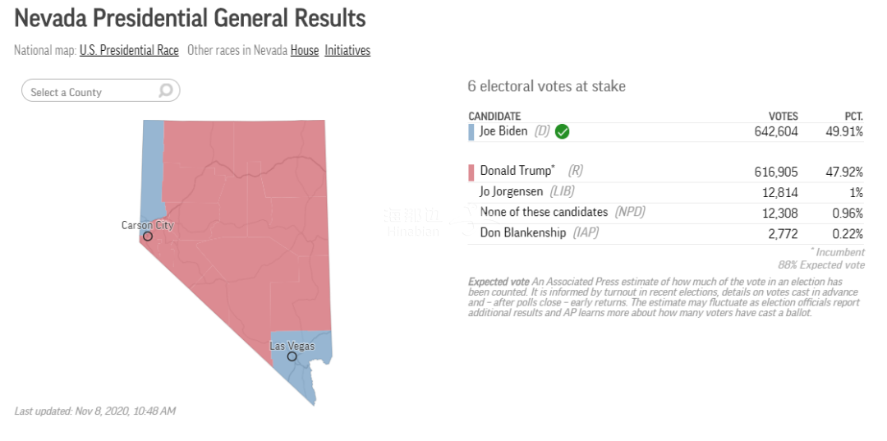The image size is (887, 441).
Task: Select the blue northwest Washoe County region
Action: point(152,170)
